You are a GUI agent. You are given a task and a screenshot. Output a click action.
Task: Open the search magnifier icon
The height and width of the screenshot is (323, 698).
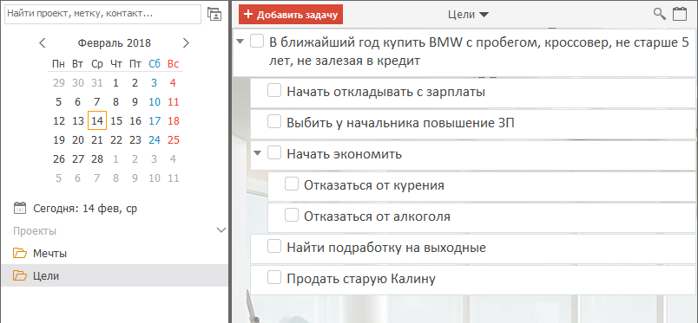coord(659,14)
